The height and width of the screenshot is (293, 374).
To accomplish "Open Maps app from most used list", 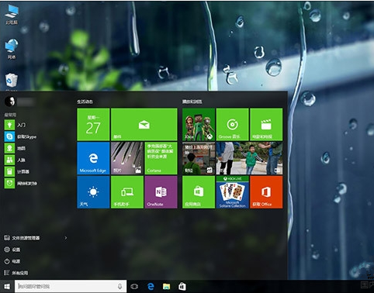I will coord(16,148).
